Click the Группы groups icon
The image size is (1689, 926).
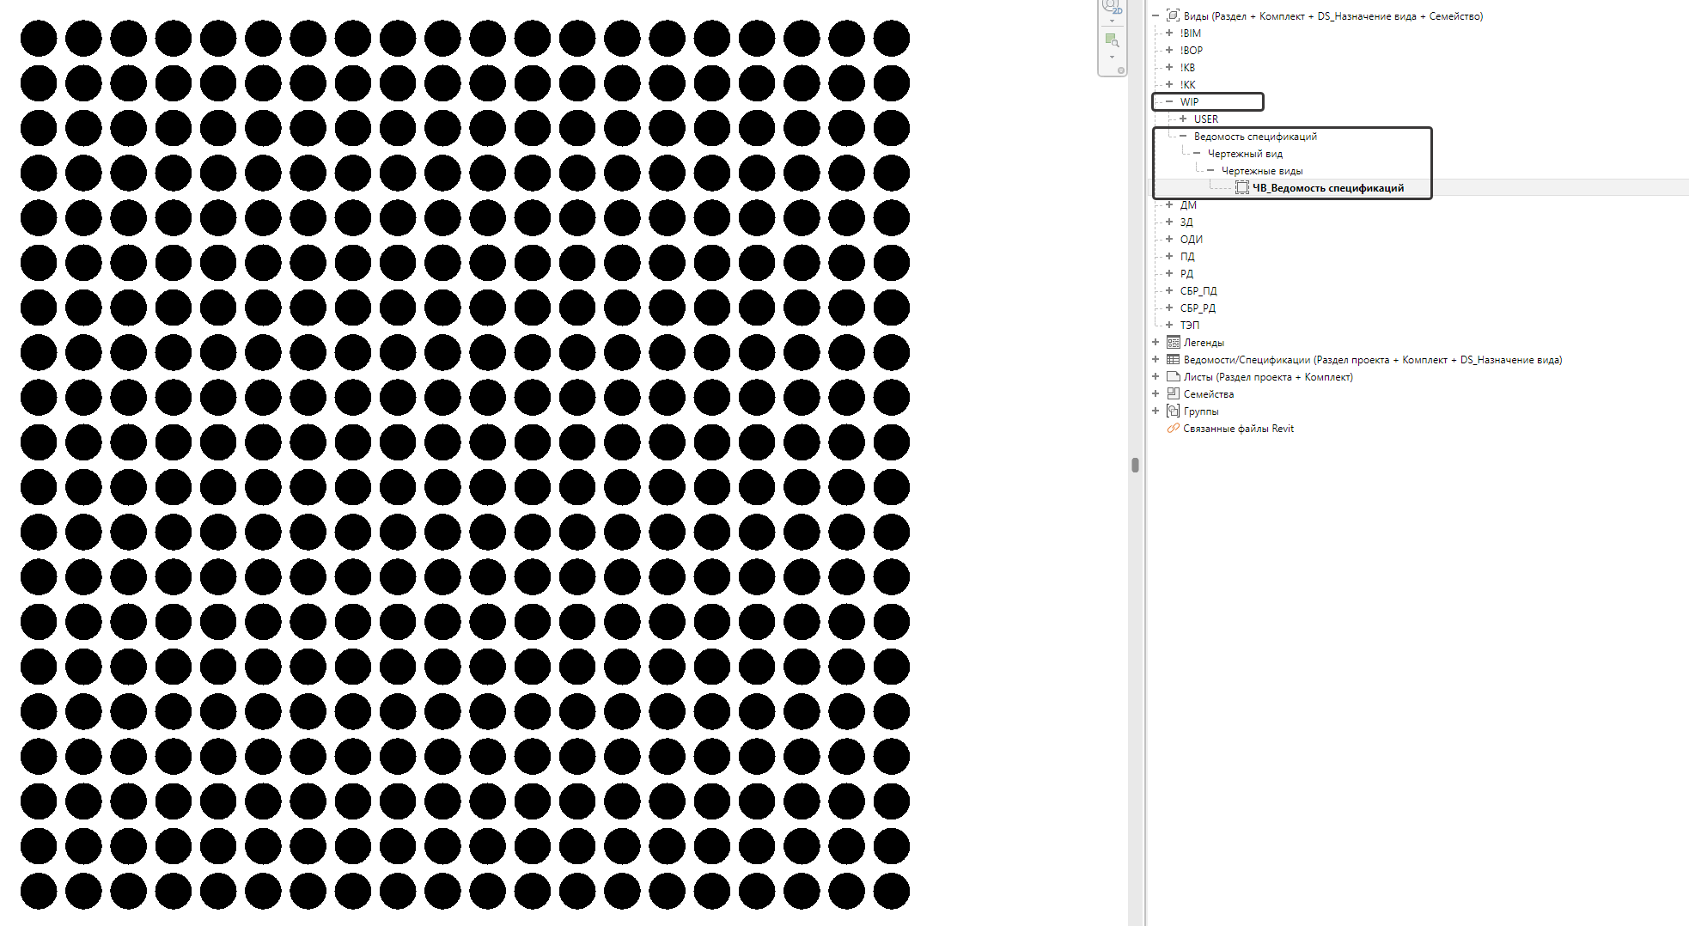coord(1173,411)
